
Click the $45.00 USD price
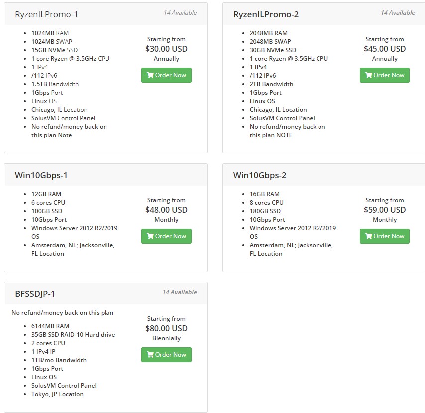[385, 49]
